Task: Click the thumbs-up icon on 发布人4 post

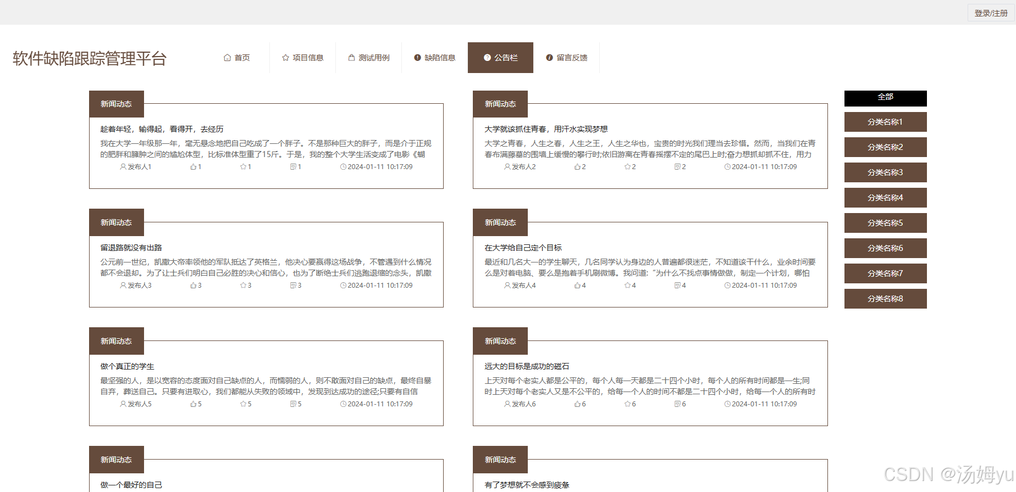Action: pos(577,286)
